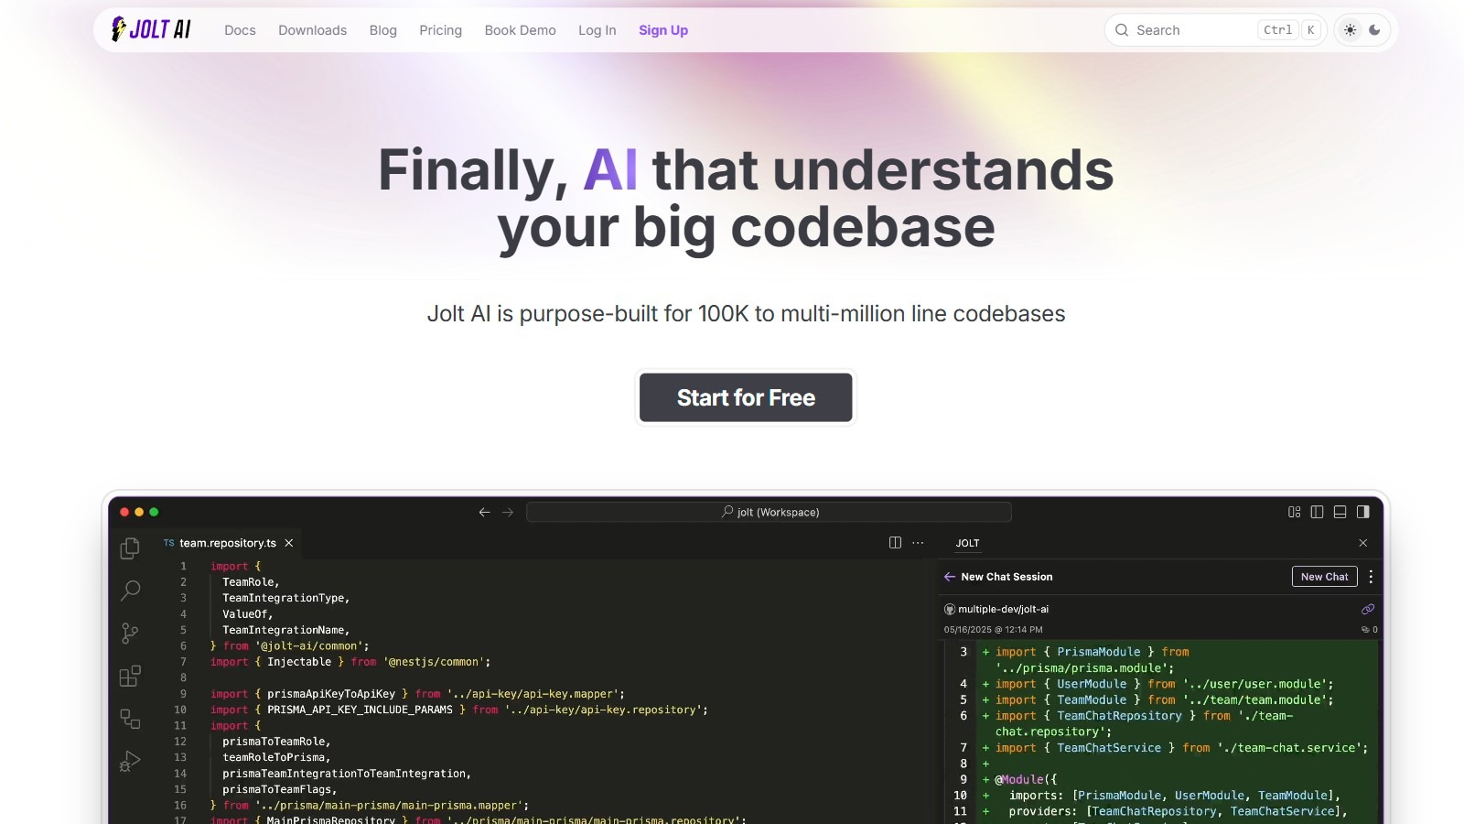Open the Run and Debug icon
The height and width of the screenshot is (824, 1464).
point(130,761)
